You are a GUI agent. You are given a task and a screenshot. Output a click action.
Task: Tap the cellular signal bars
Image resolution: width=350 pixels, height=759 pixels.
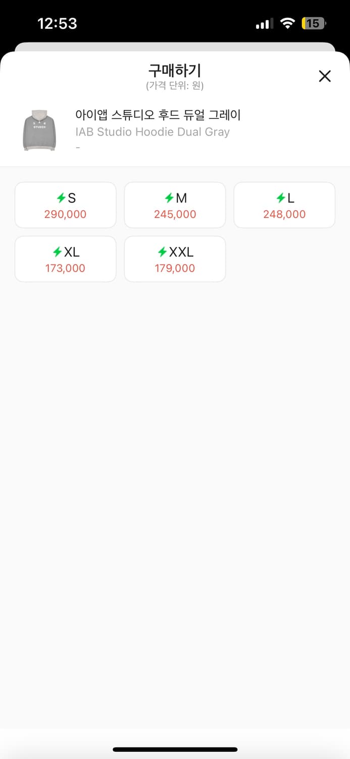264,23
